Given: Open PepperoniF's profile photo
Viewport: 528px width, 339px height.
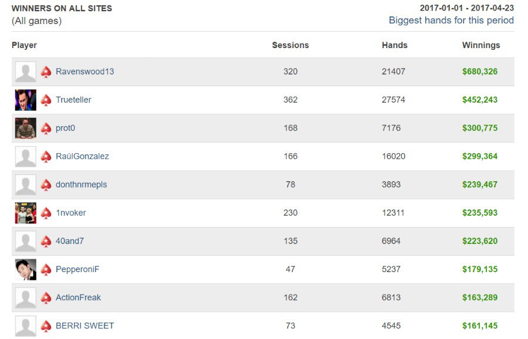Looking at the screenshot, I should pyautogui.click(x=25, y=270).
